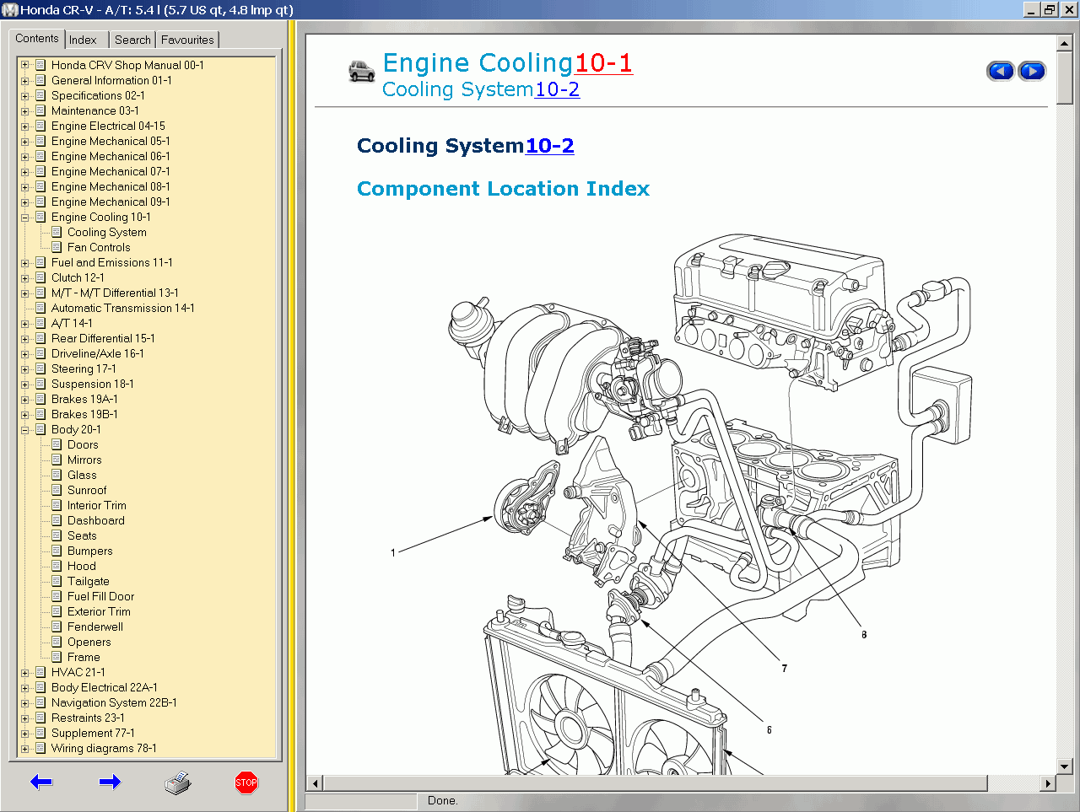Click the book icon next to Brakes 19A-1
The height and width of the screenshot is (812, 1080).
40,399
